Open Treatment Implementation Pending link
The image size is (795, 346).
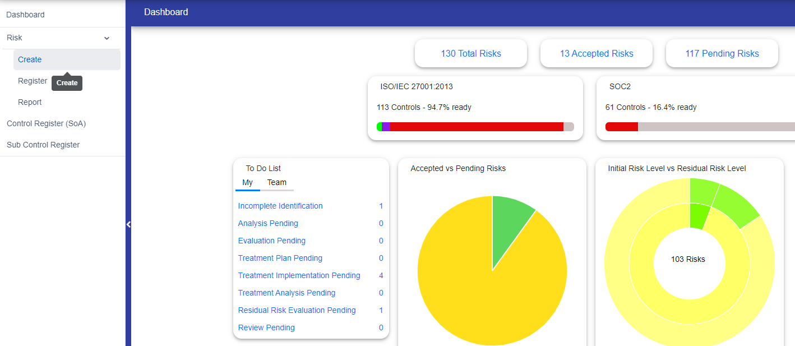(299, 275)
